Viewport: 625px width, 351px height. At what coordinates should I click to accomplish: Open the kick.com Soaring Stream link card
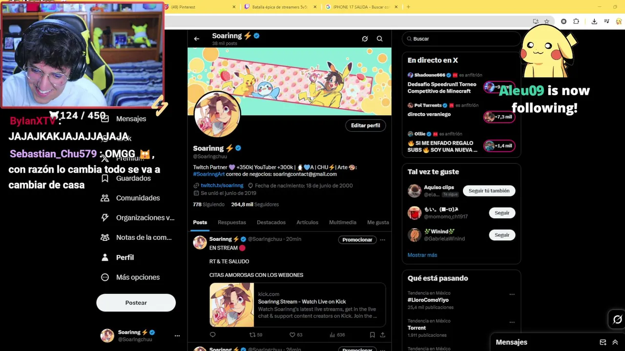tap(297, 305)
